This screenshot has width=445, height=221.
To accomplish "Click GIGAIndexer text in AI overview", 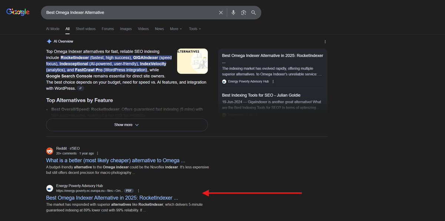I will click(x=145, y=58).
